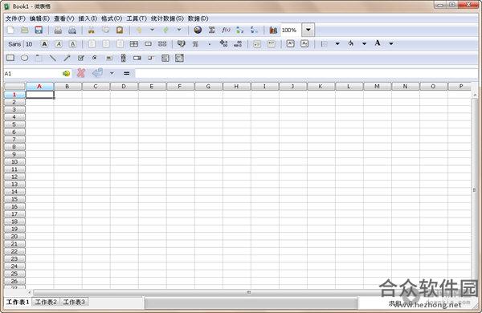Viewport: 482px width, 313px height.
Task: Redo the action with the green arrow
Action: tap(165, 30)
